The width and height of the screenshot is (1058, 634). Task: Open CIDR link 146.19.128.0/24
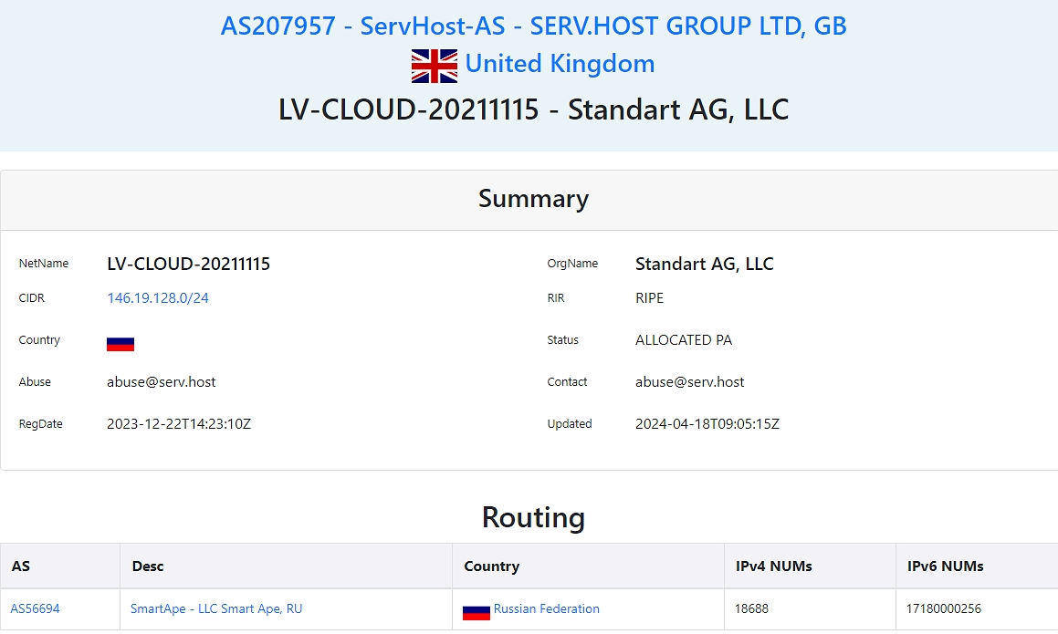[x=158, y=298]
